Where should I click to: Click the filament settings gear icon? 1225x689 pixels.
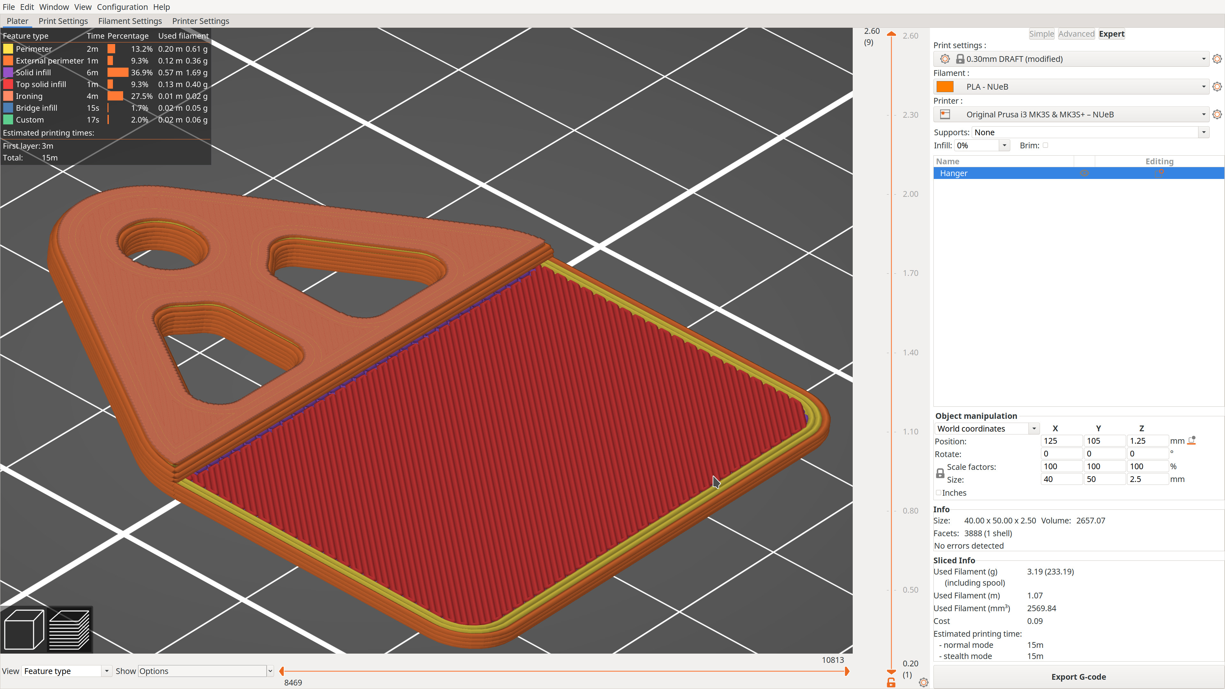[x=1217, y=86]
